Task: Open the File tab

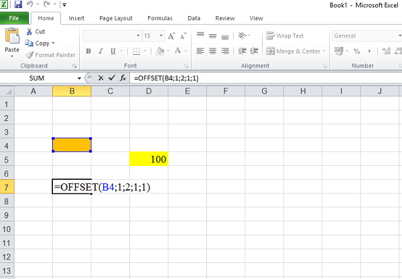Action: [x=14, y=18]
